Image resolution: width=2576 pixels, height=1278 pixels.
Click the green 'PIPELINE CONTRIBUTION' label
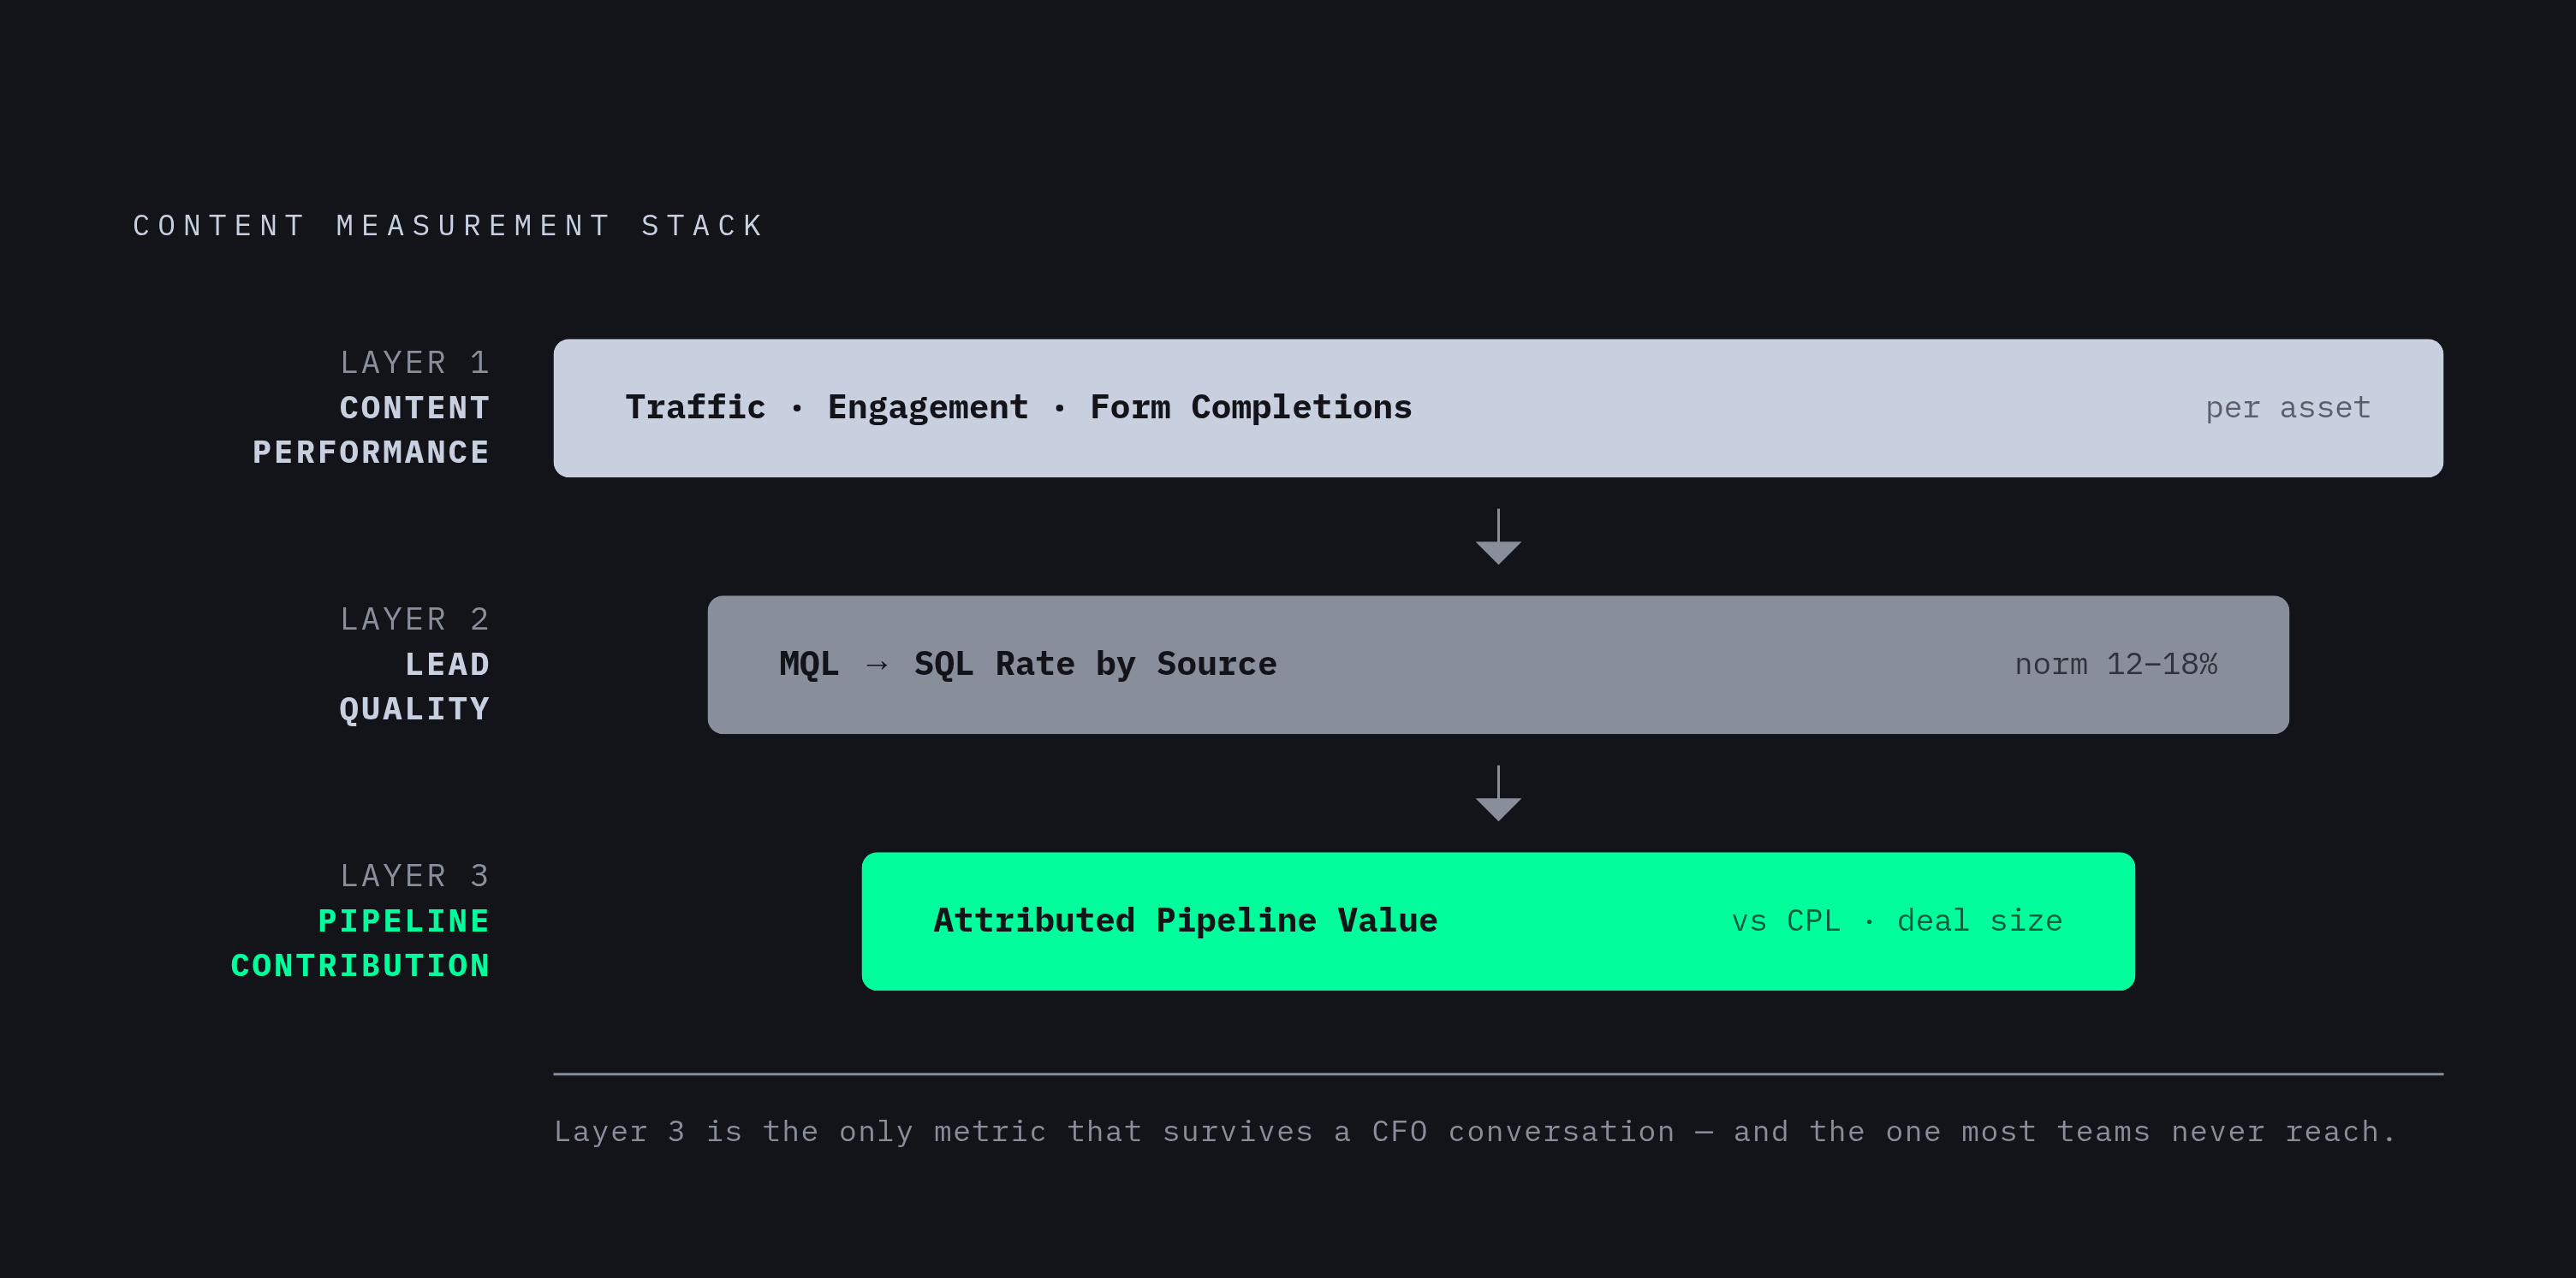coord(360,944)
